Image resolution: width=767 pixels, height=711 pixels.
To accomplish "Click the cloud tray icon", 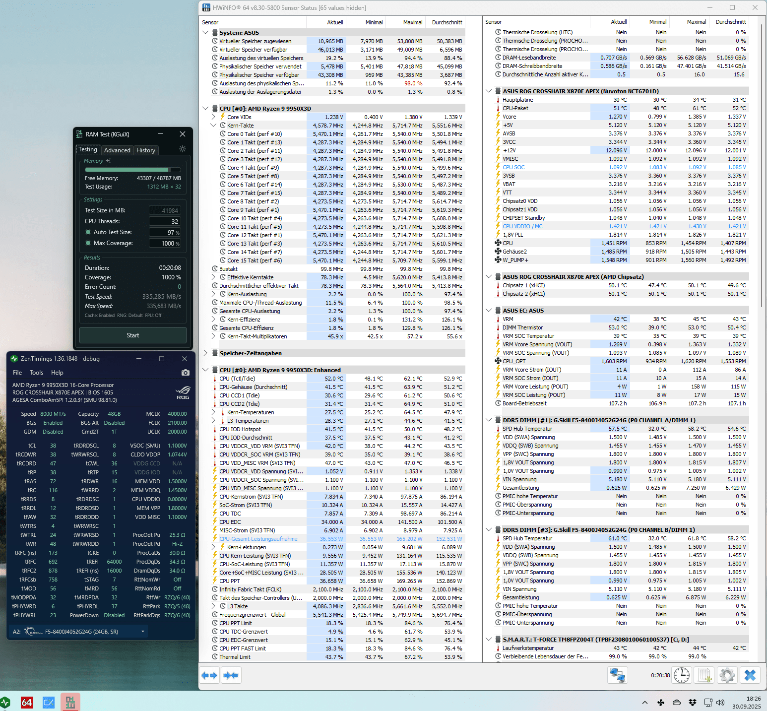I will pos(677,703).
